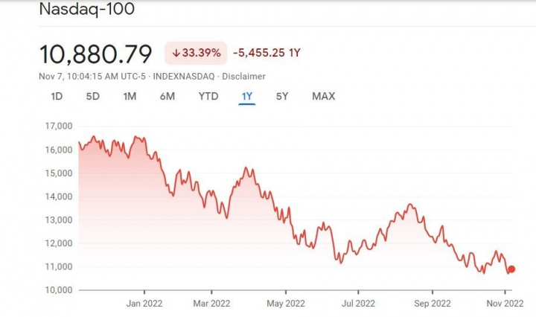The image size is (536, 317).
Task: Click the 17,000 y-axis label
Action: pyautogui.click(x=57, y=127)
